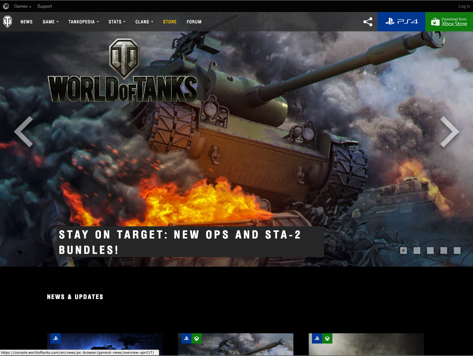
Task: Select the second carousel slide indicator
Action: pyautogui.click(x=417, y=250)
